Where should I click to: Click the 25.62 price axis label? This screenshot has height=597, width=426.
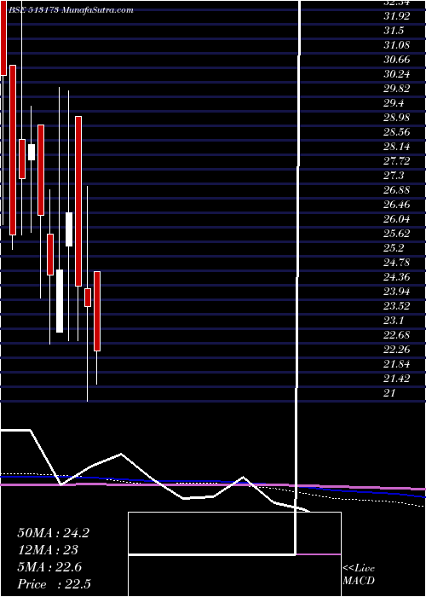click(397, 233)
